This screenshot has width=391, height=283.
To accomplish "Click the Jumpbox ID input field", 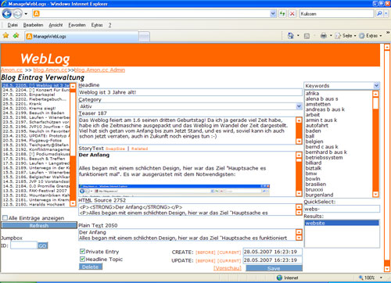I will pos(23,245).
